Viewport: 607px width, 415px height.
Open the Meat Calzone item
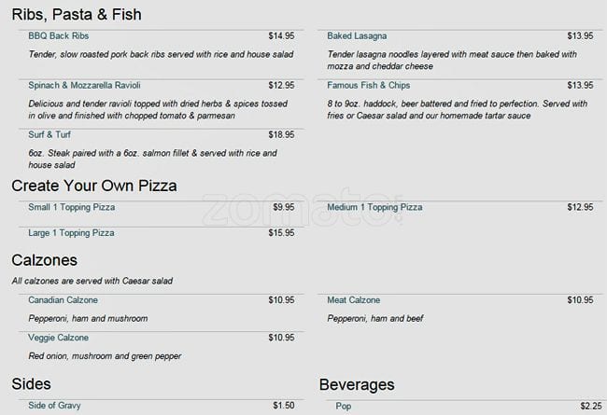point(354,300)
